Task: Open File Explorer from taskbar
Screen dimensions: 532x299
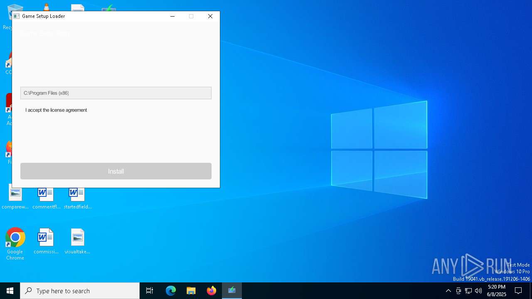Action: tap(191, 291)
